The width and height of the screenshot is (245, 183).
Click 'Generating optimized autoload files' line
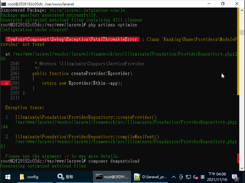coord(43,166)
